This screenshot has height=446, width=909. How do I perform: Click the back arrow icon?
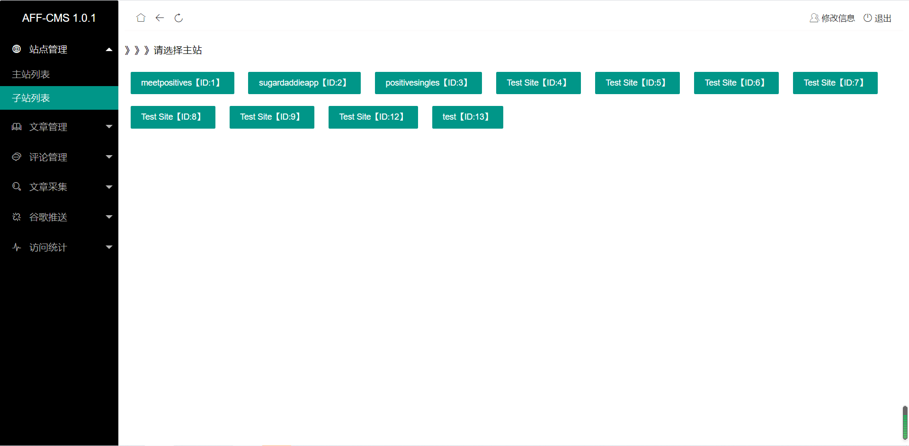point(160,18)
